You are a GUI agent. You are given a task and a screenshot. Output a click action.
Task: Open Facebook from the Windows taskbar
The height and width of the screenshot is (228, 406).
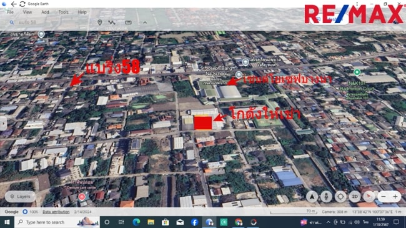(194, 222)
